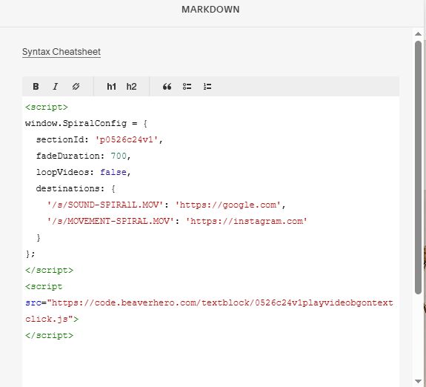
Task: Insert a bulleted list
Action: [x=187, y=87]
